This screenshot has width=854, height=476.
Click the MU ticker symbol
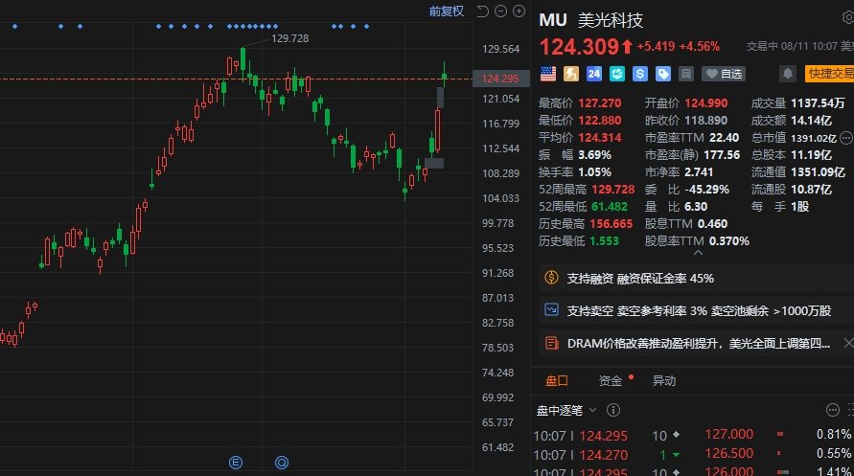[553, 20]
